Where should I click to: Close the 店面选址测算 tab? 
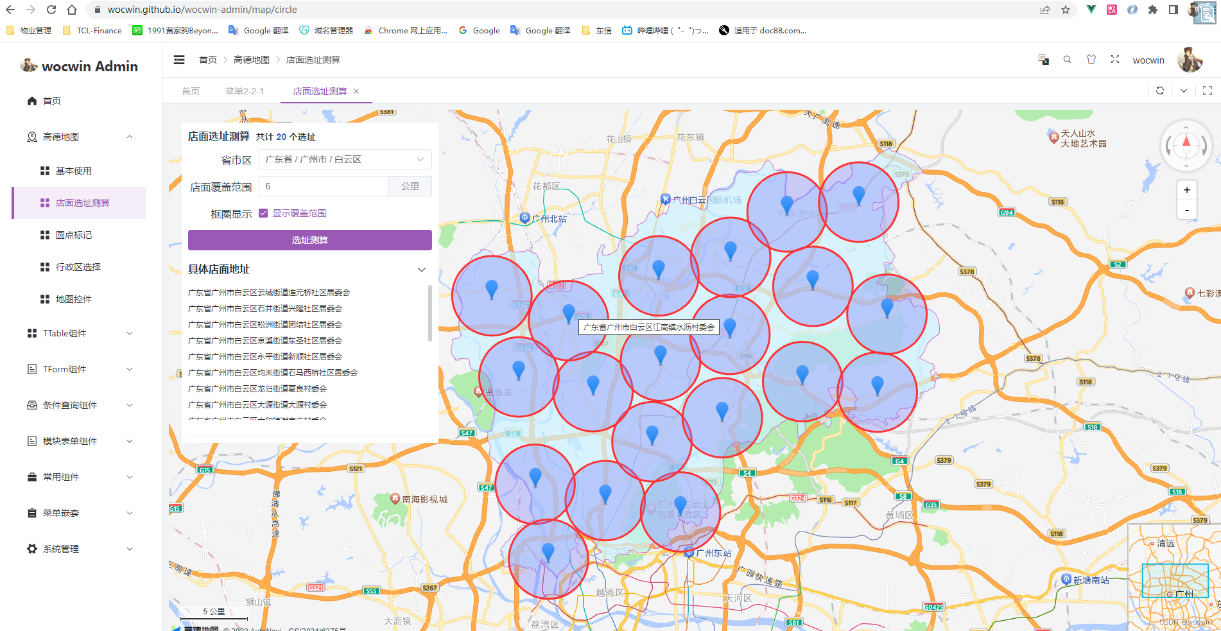356,91
